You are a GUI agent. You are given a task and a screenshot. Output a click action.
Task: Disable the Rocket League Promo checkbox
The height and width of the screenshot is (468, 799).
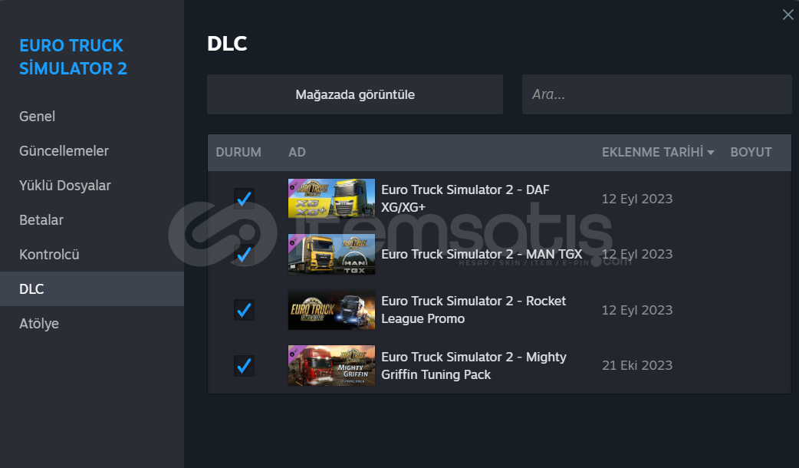[244, 310]
